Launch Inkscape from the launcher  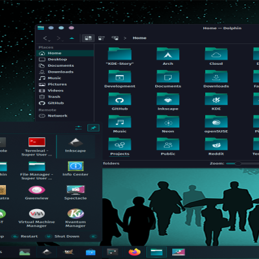(x=76, y=147)
